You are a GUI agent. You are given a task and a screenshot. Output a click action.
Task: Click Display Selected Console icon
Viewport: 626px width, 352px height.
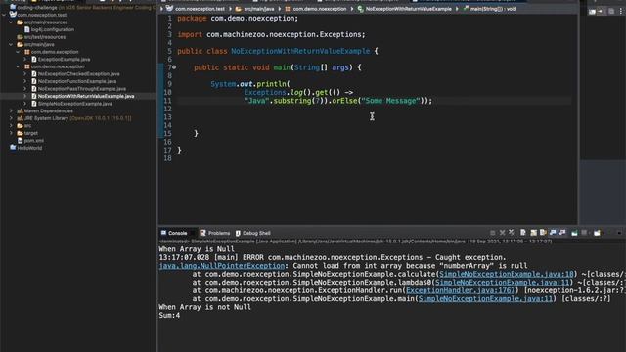(x=585, y=233)
